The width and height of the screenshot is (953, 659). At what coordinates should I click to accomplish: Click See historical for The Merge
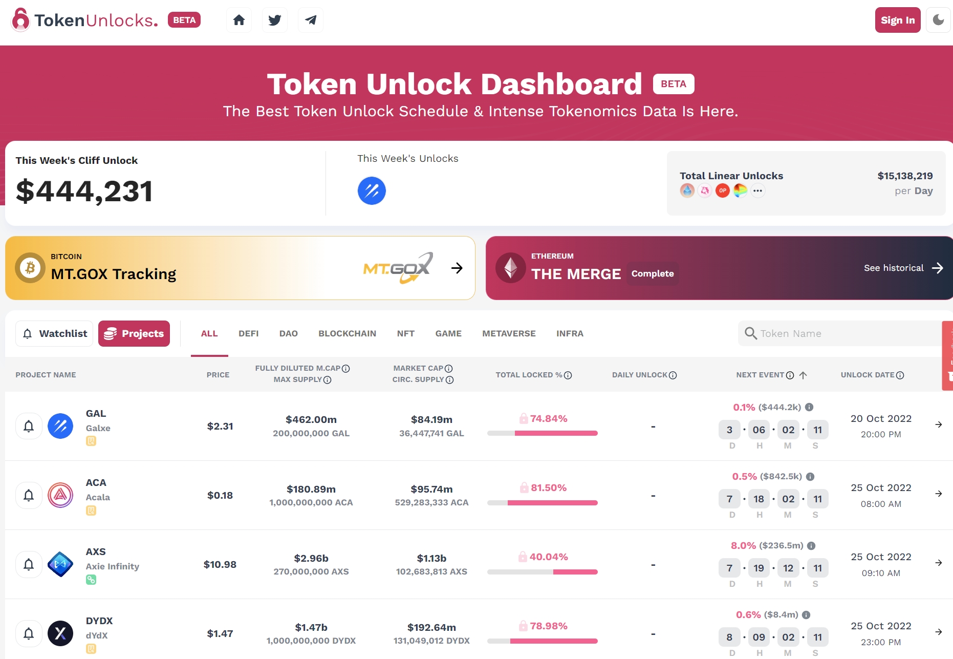(903, 268)
